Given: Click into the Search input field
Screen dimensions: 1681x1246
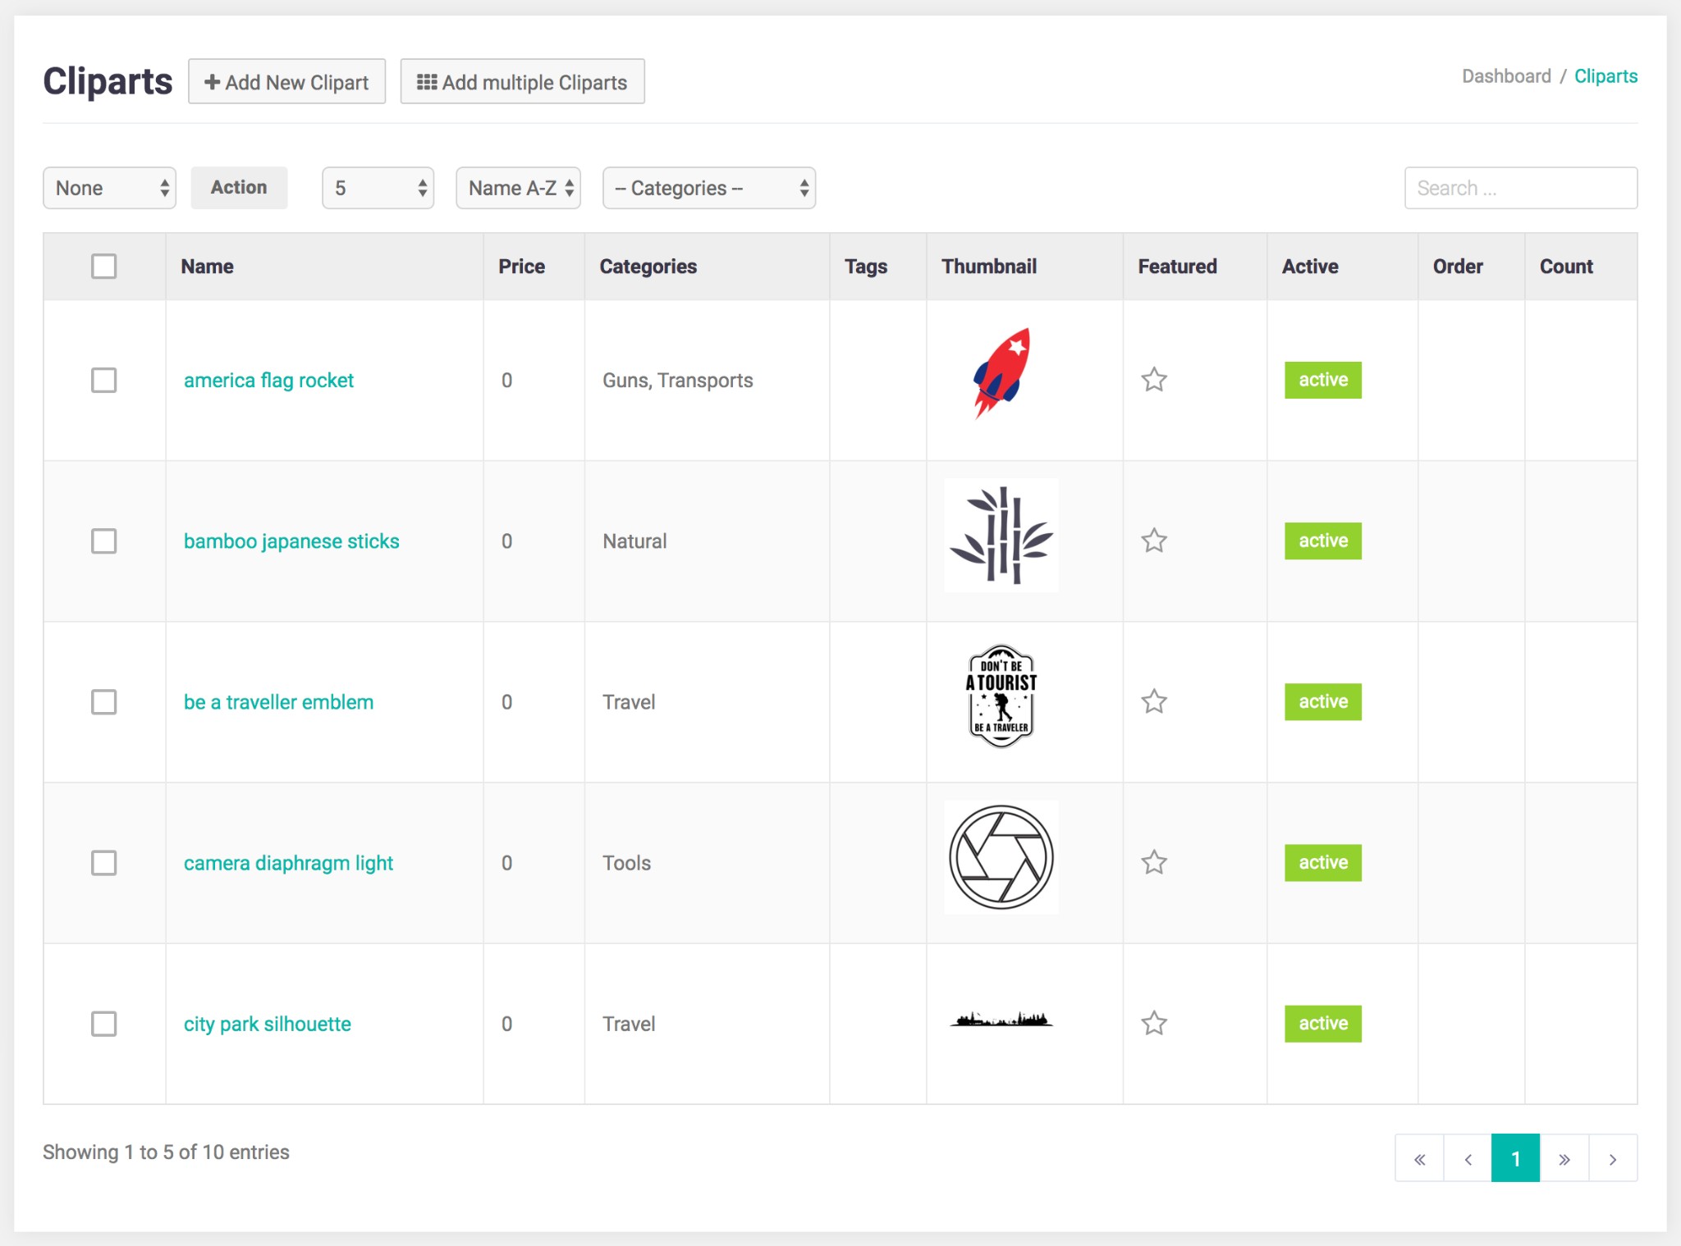Looking at the screenshot, I should point(1520,188).
